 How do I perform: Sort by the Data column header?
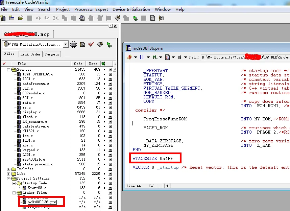(x=93, y=64)
